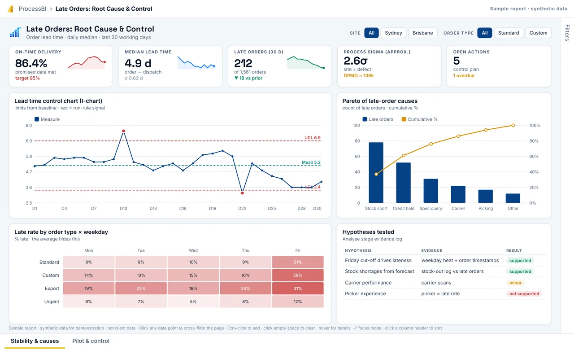Expand the collapsed Filters pane

pos(567,33)
